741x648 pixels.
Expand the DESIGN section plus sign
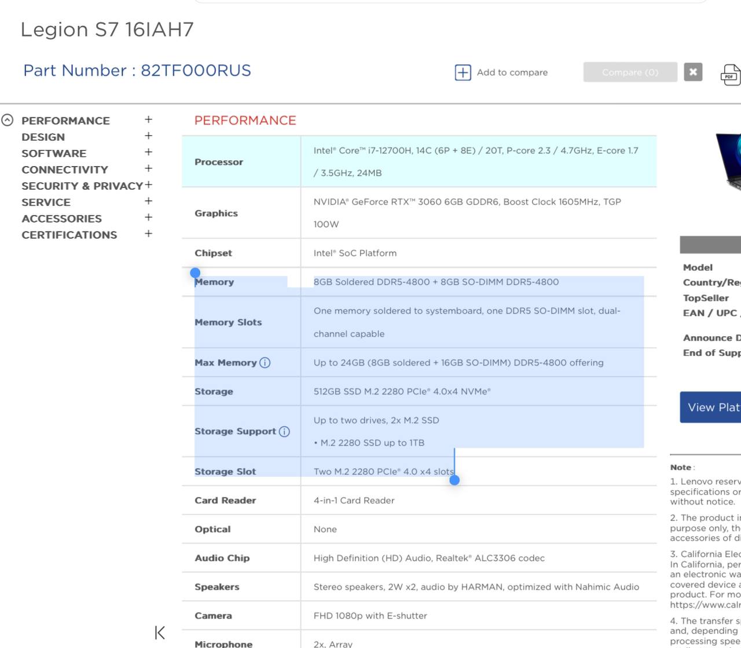[148, 136]
